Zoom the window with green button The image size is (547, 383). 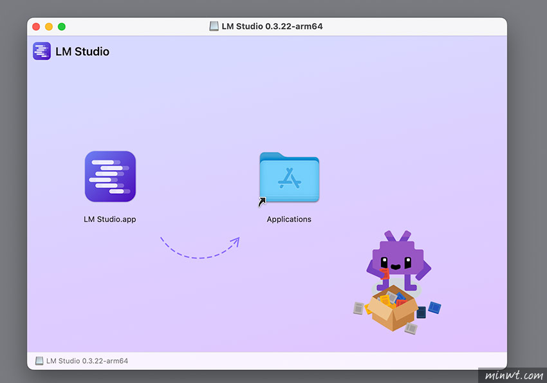(62, 27)
